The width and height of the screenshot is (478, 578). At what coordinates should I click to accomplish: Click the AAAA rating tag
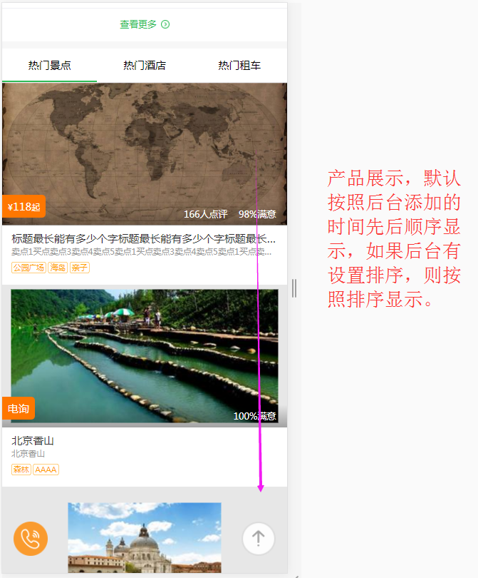pyautogui.click(x=46, y=470)
